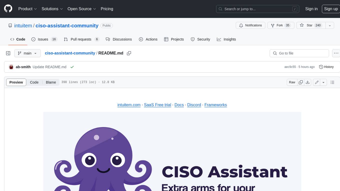
Task: Copy raw file contents
Action: click(301, 82)
